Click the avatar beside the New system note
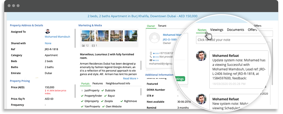 201,99
